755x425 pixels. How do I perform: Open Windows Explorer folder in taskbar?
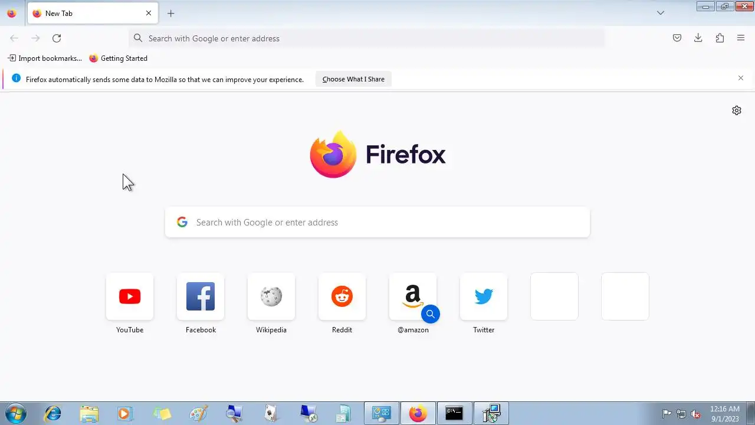point(89,414)
